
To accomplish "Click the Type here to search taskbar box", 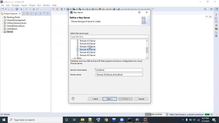I will (x=35, y=120).
